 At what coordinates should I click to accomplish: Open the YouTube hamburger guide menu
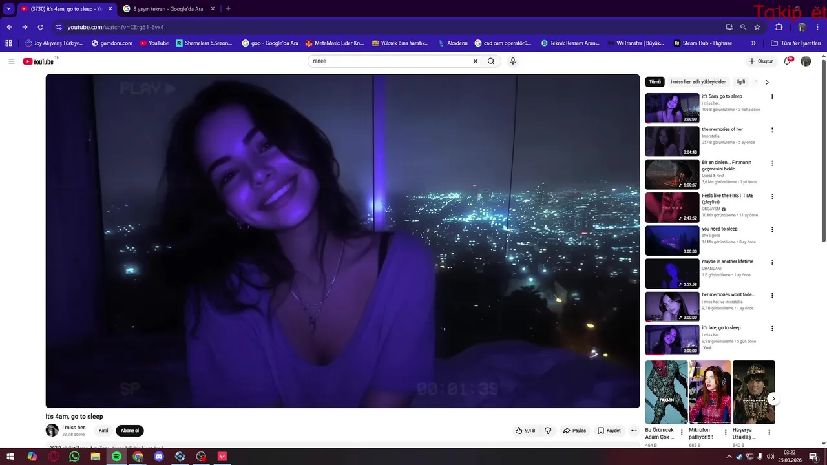coord(12,61)
